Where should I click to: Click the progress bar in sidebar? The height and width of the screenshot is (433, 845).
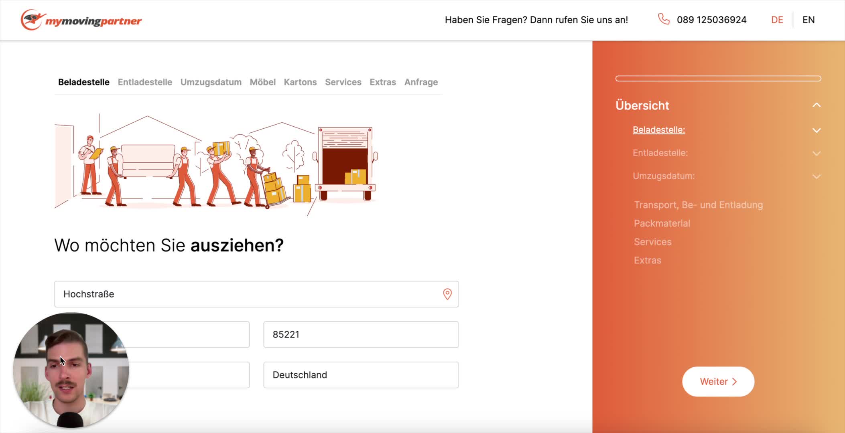(718, 79)
